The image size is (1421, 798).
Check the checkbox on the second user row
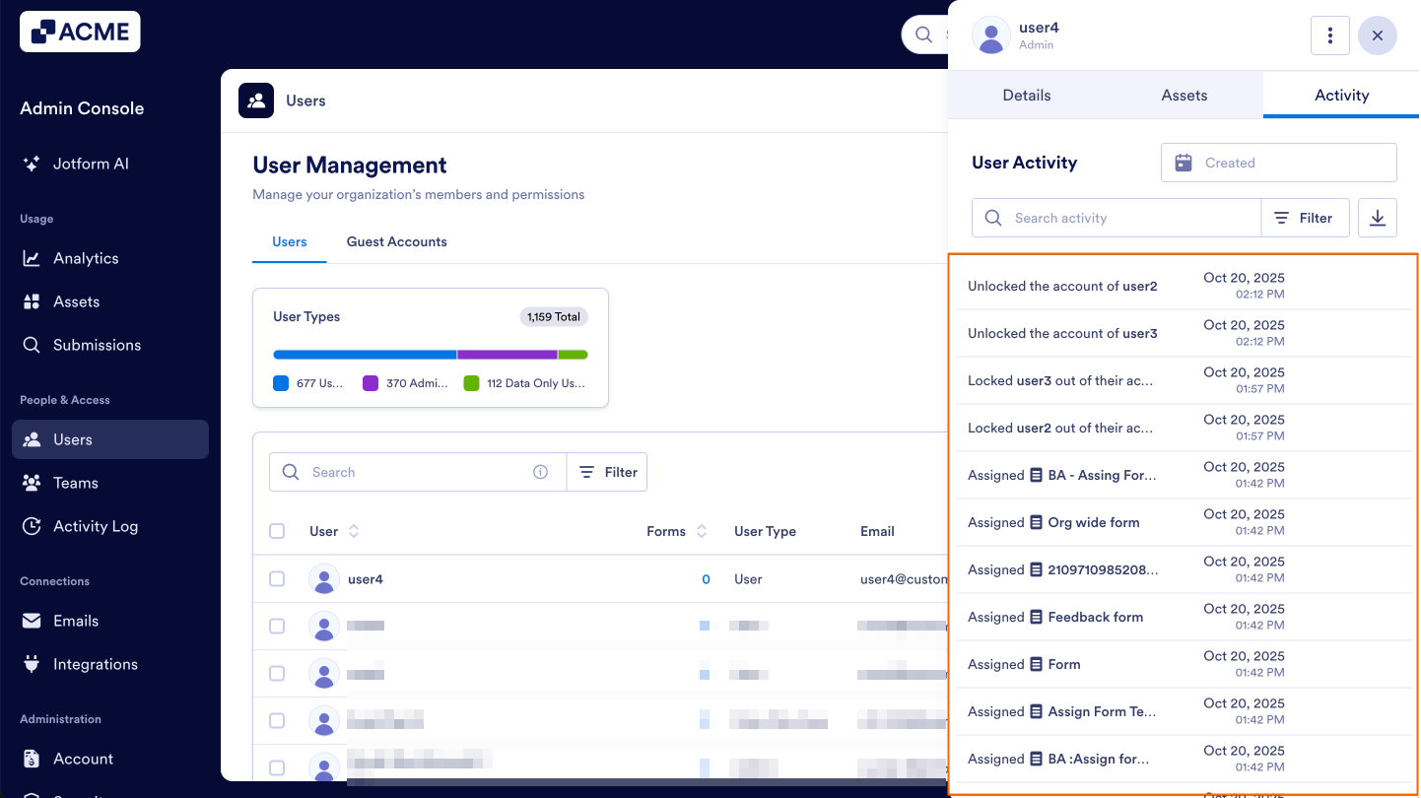coord(277,626)
